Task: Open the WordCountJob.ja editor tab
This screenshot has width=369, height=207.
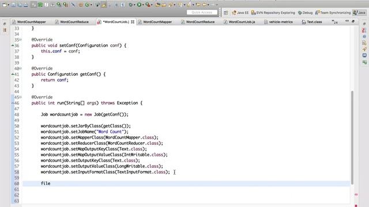Action: (239, 22)
